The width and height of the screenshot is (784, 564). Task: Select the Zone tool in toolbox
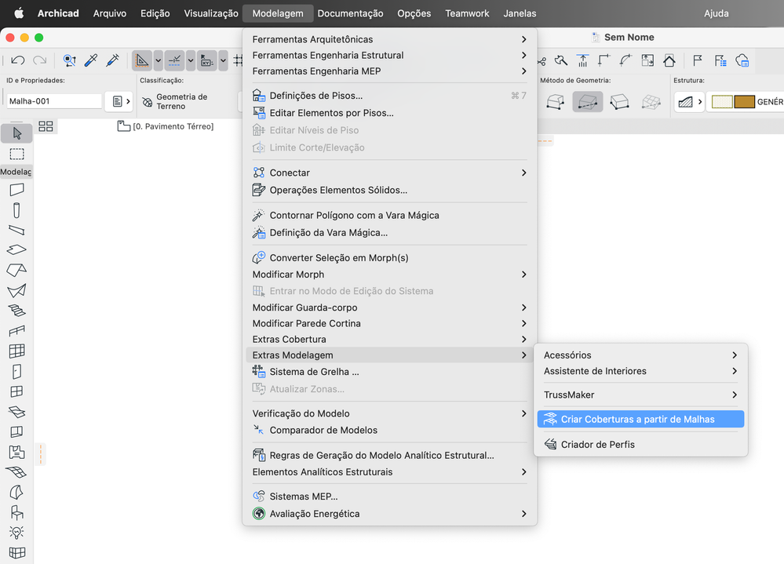pyautogui.click(x=16, y=452)
